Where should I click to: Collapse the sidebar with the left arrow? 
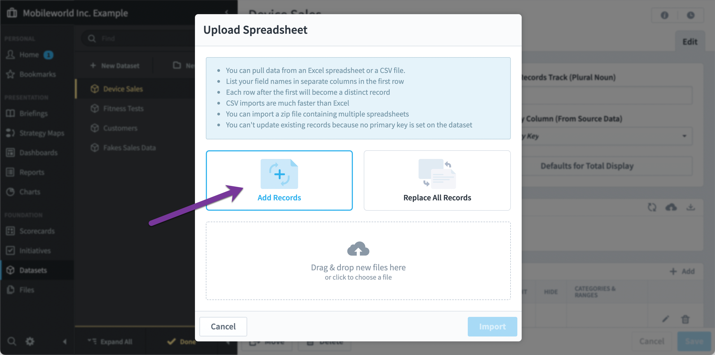click(x=65, y=341)
